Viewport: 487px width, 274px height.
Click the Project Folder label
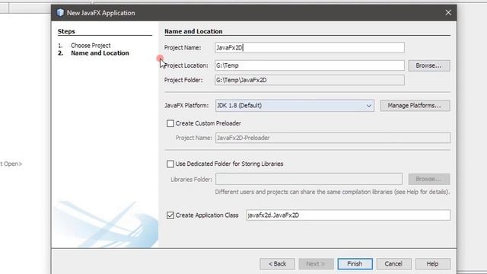point(183,80)
